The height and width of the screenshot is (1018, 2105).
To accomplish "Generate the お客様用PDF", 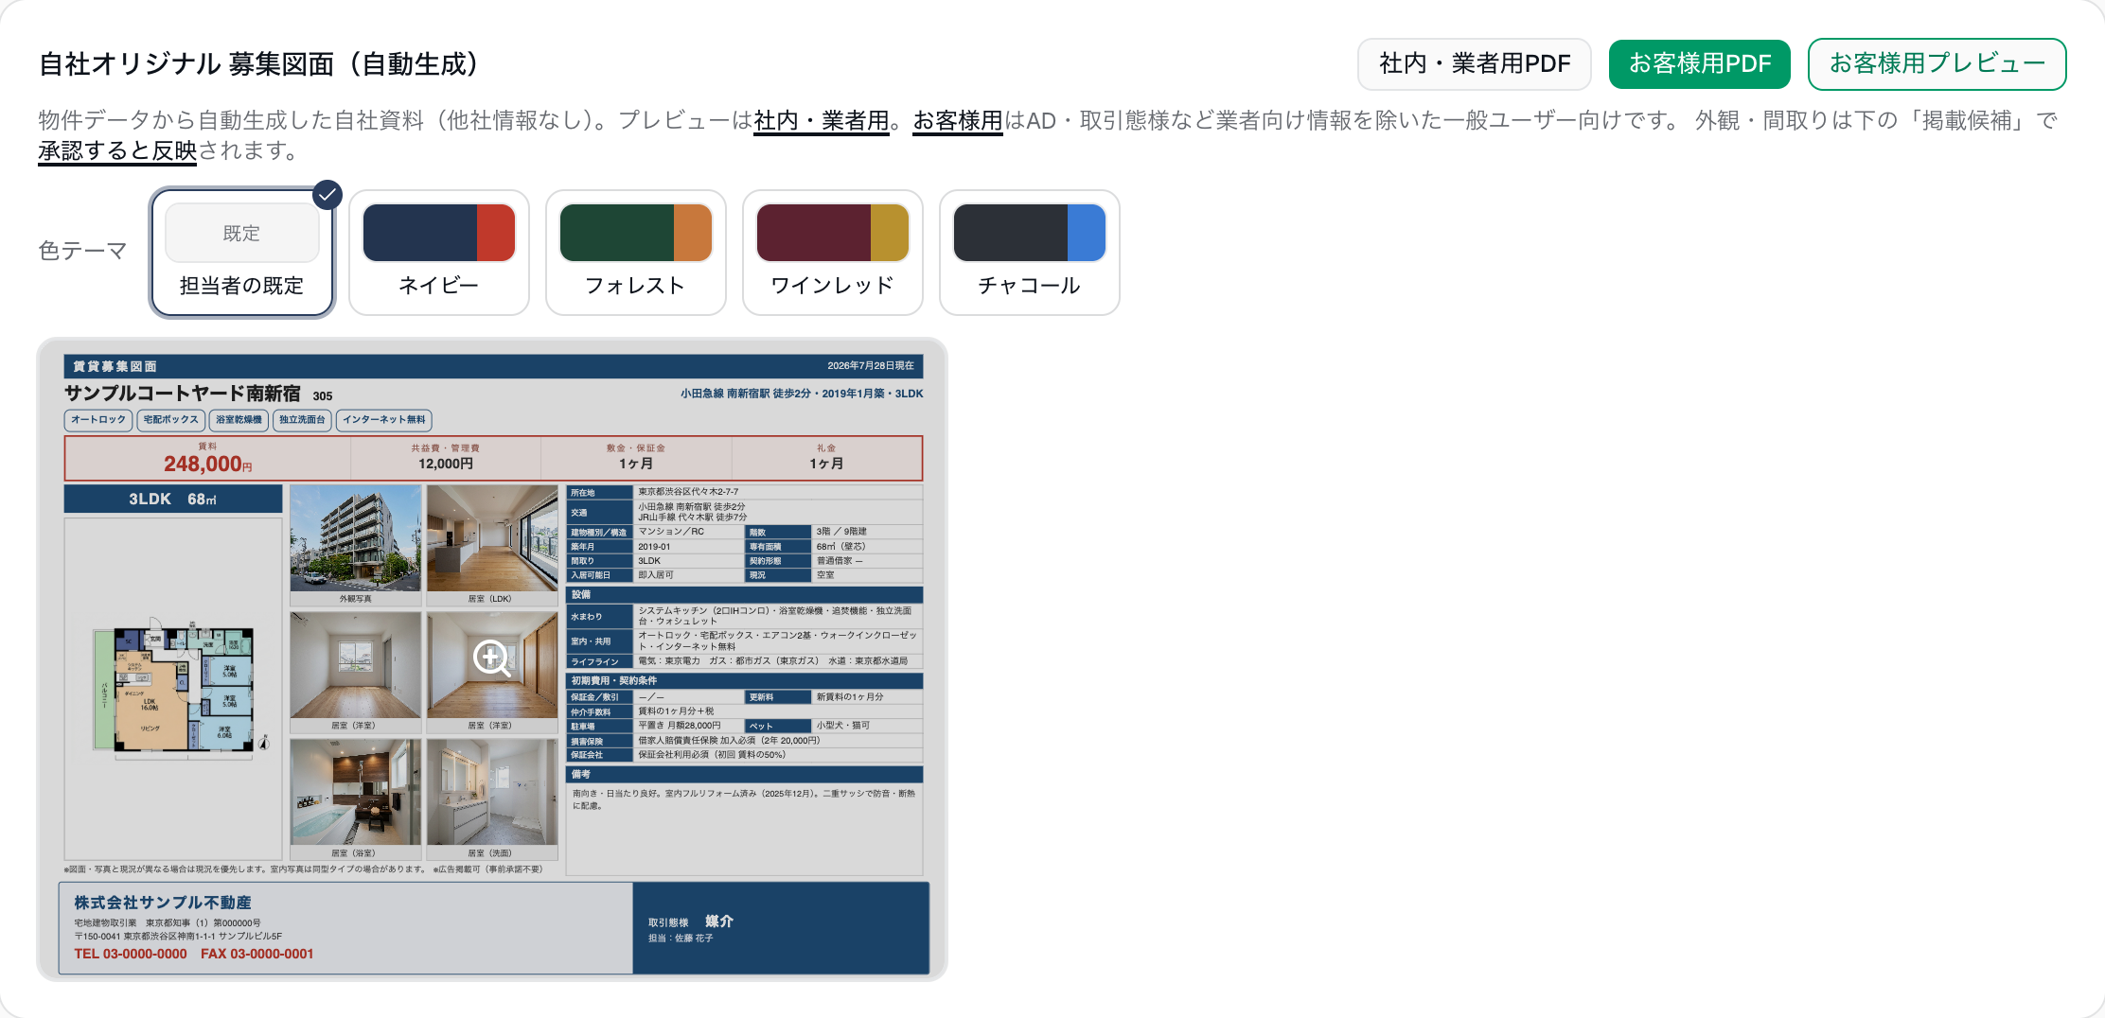I will pos(1700,64).
